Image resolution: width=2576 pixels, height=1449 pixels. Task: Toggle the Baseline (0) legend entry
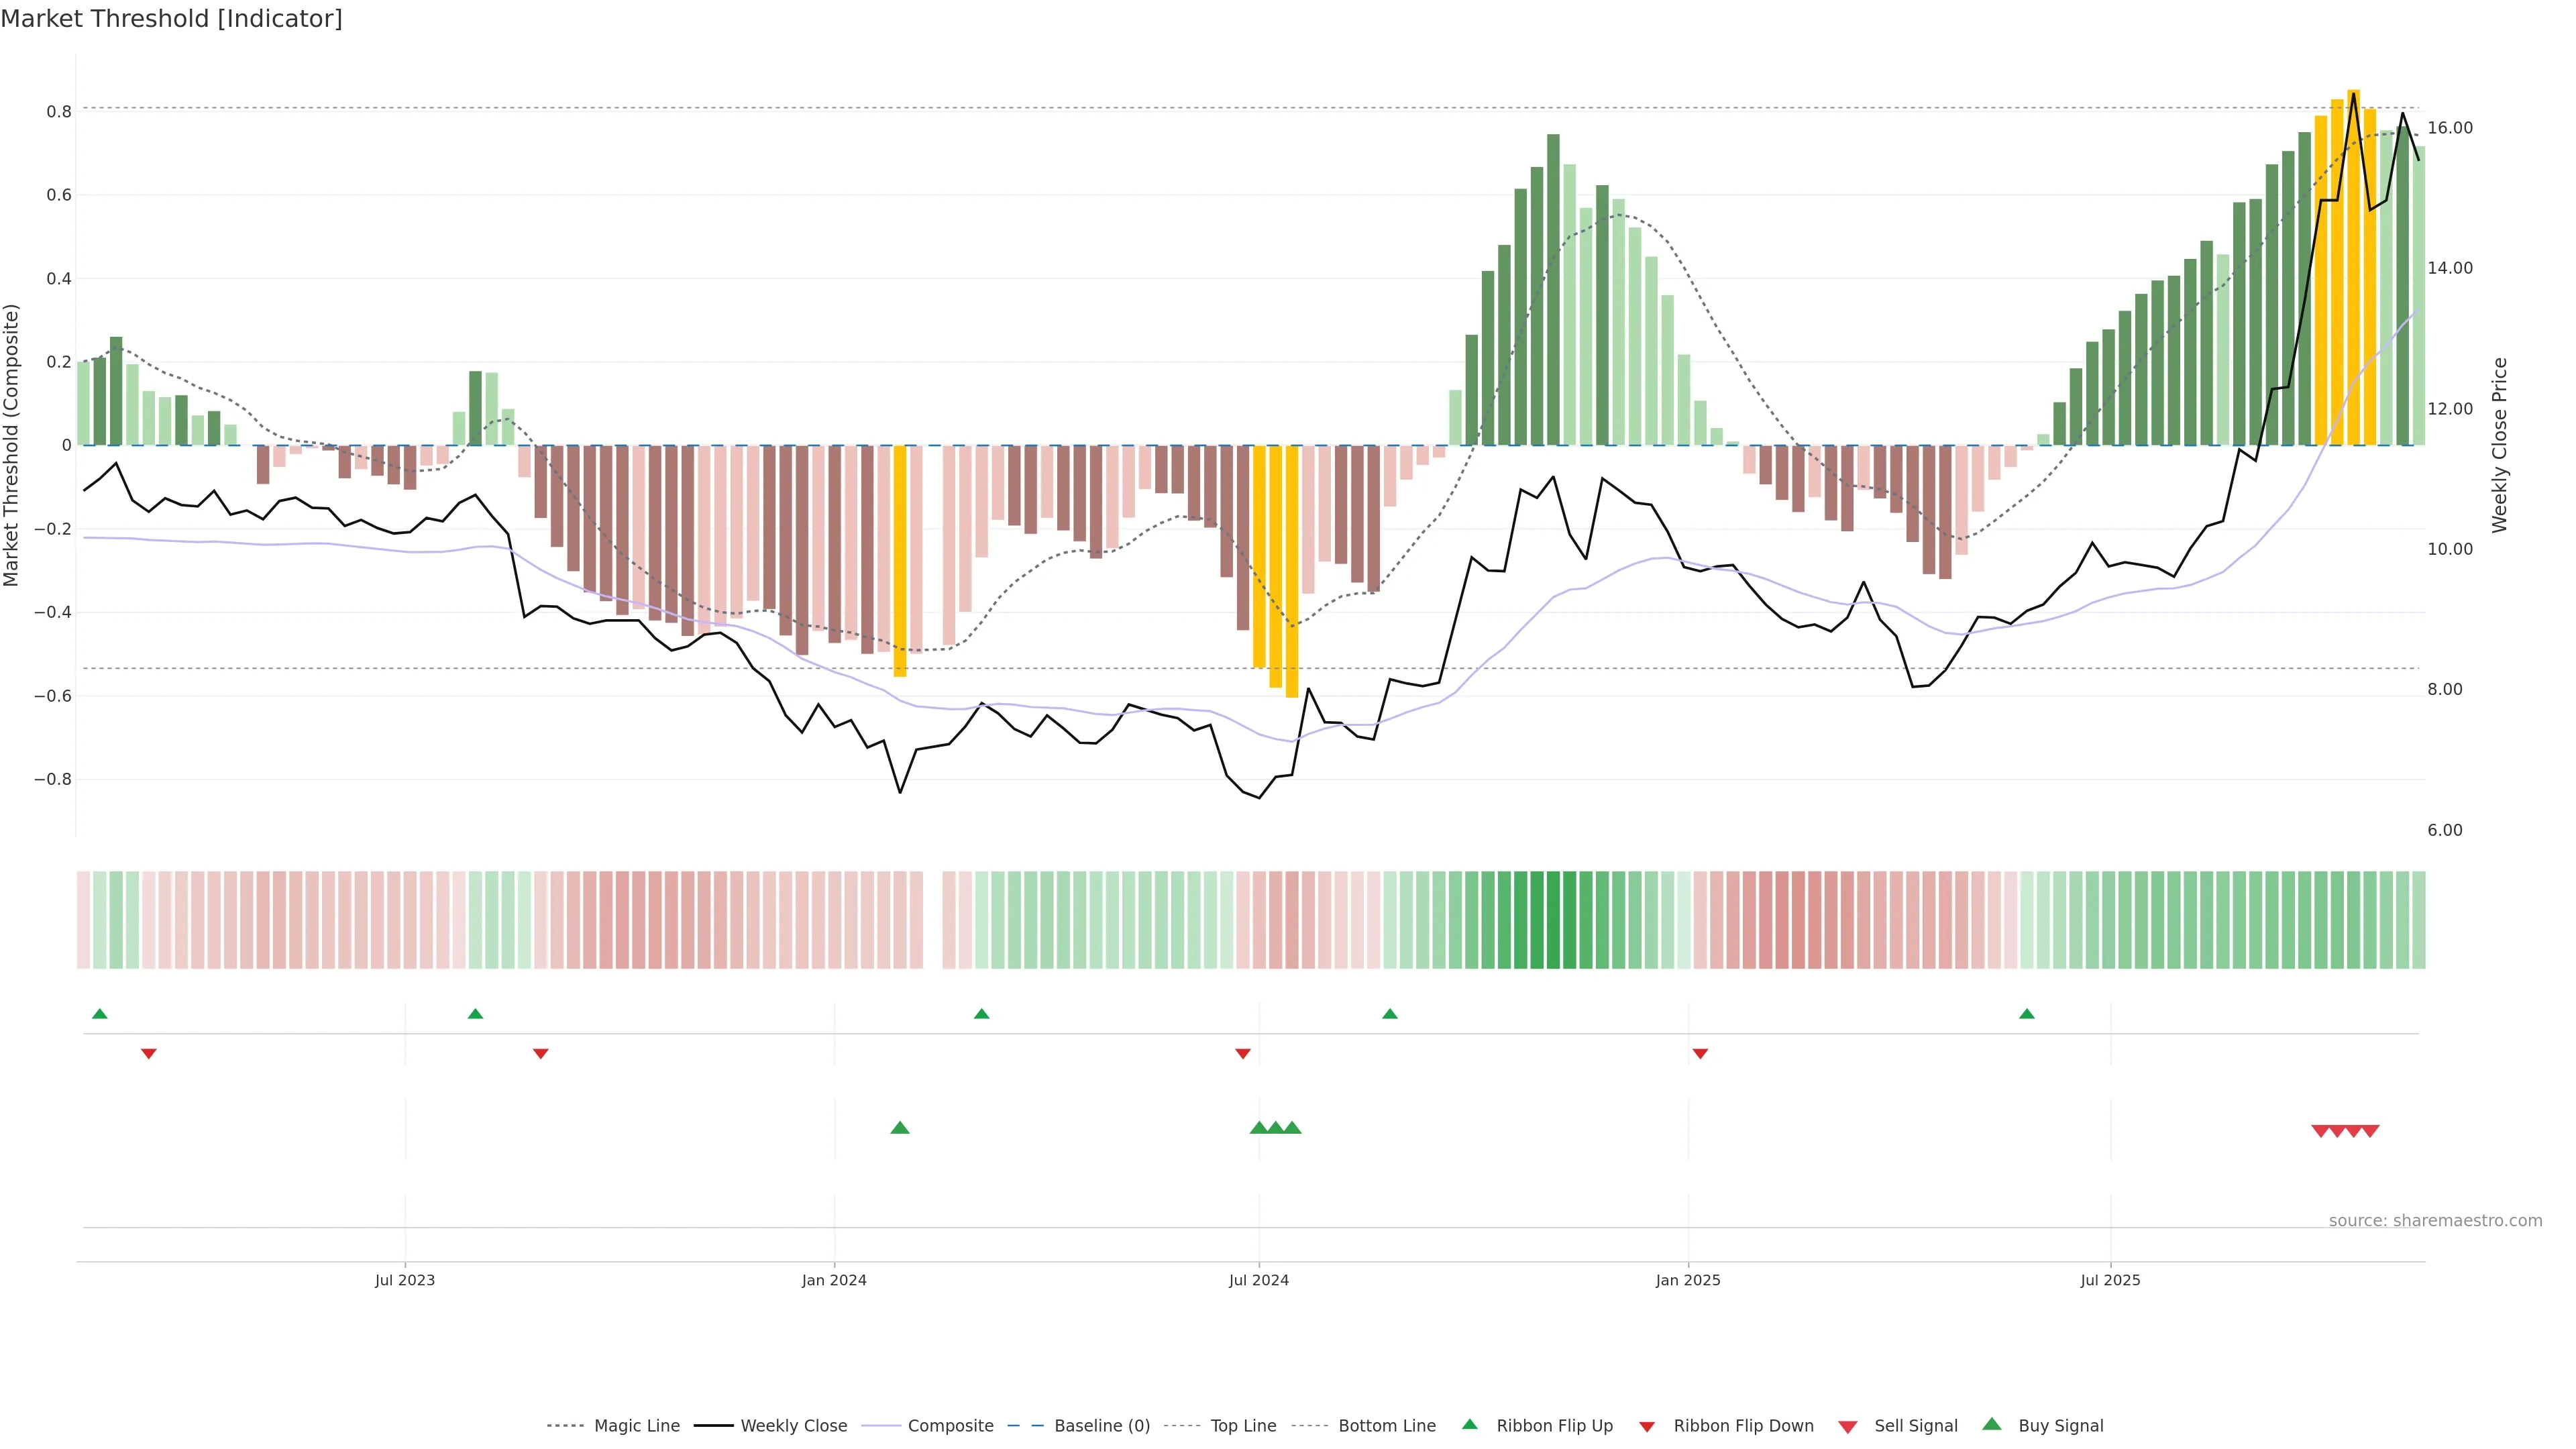pos(1102,1426)
